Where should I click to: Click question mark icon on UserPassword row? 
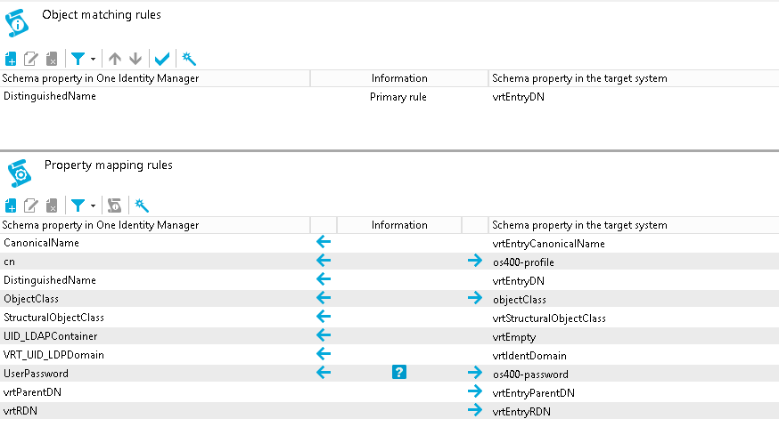click(399, 374)
